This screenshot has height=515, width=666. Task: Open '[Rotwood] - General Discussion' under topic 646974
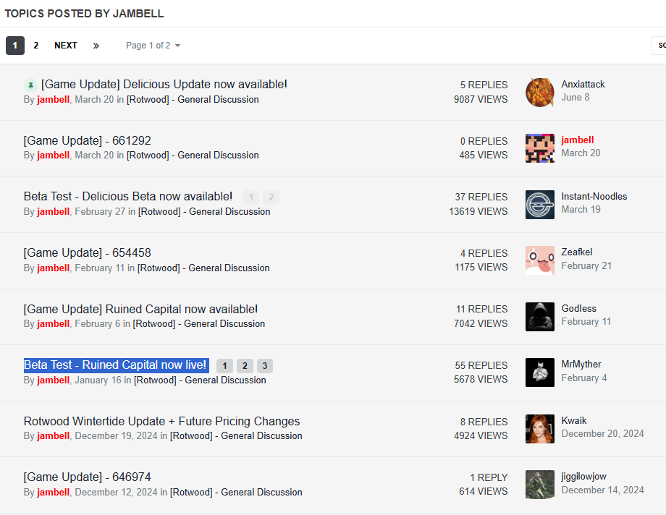pyautogui.click(x=236, y=492)
